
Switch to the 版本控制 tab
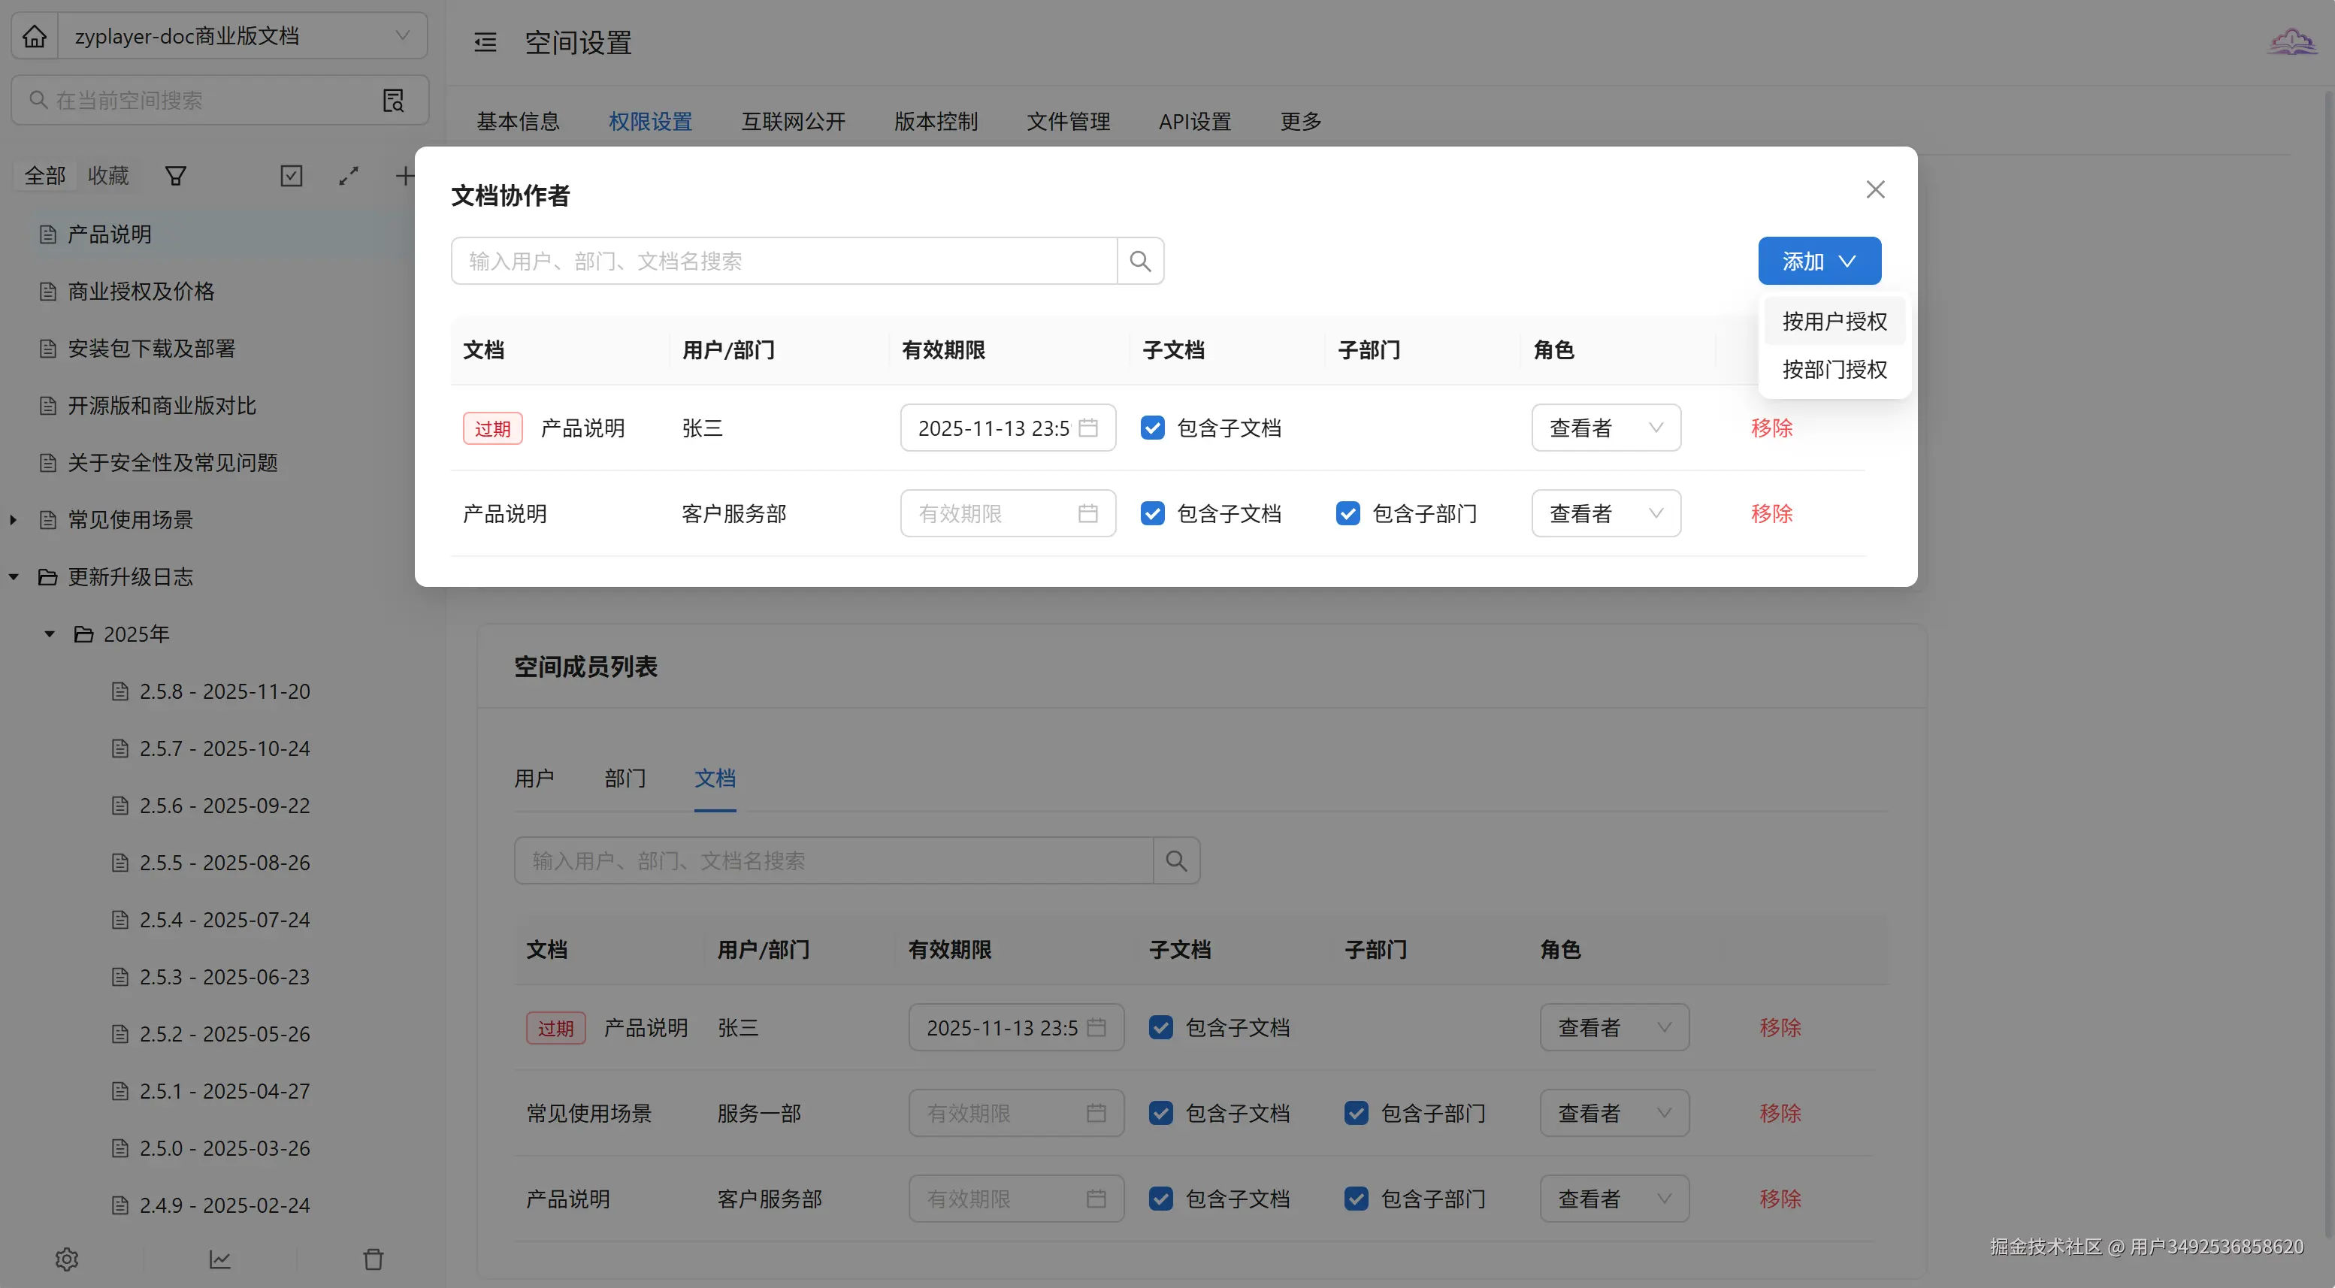pyautogui.click(x=936, y=122)
